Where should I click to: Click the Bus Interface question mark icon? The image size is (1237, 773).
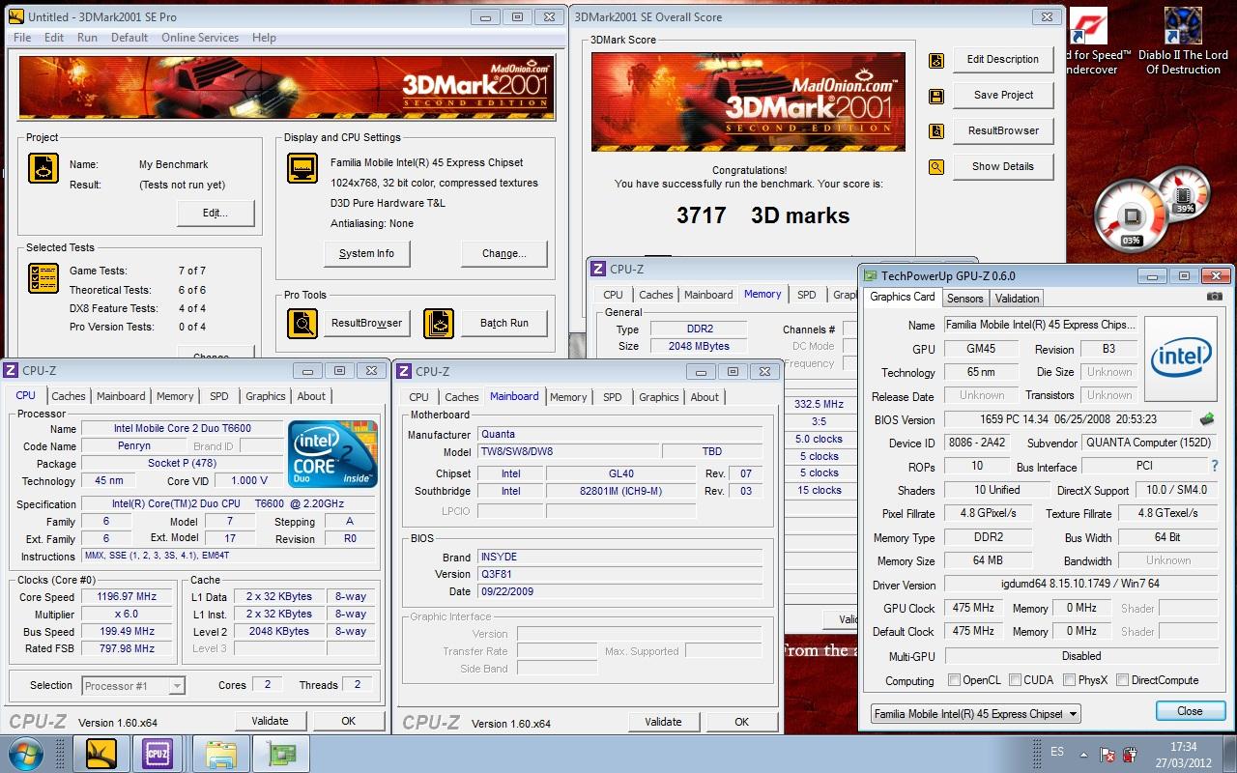(1215, 467)
